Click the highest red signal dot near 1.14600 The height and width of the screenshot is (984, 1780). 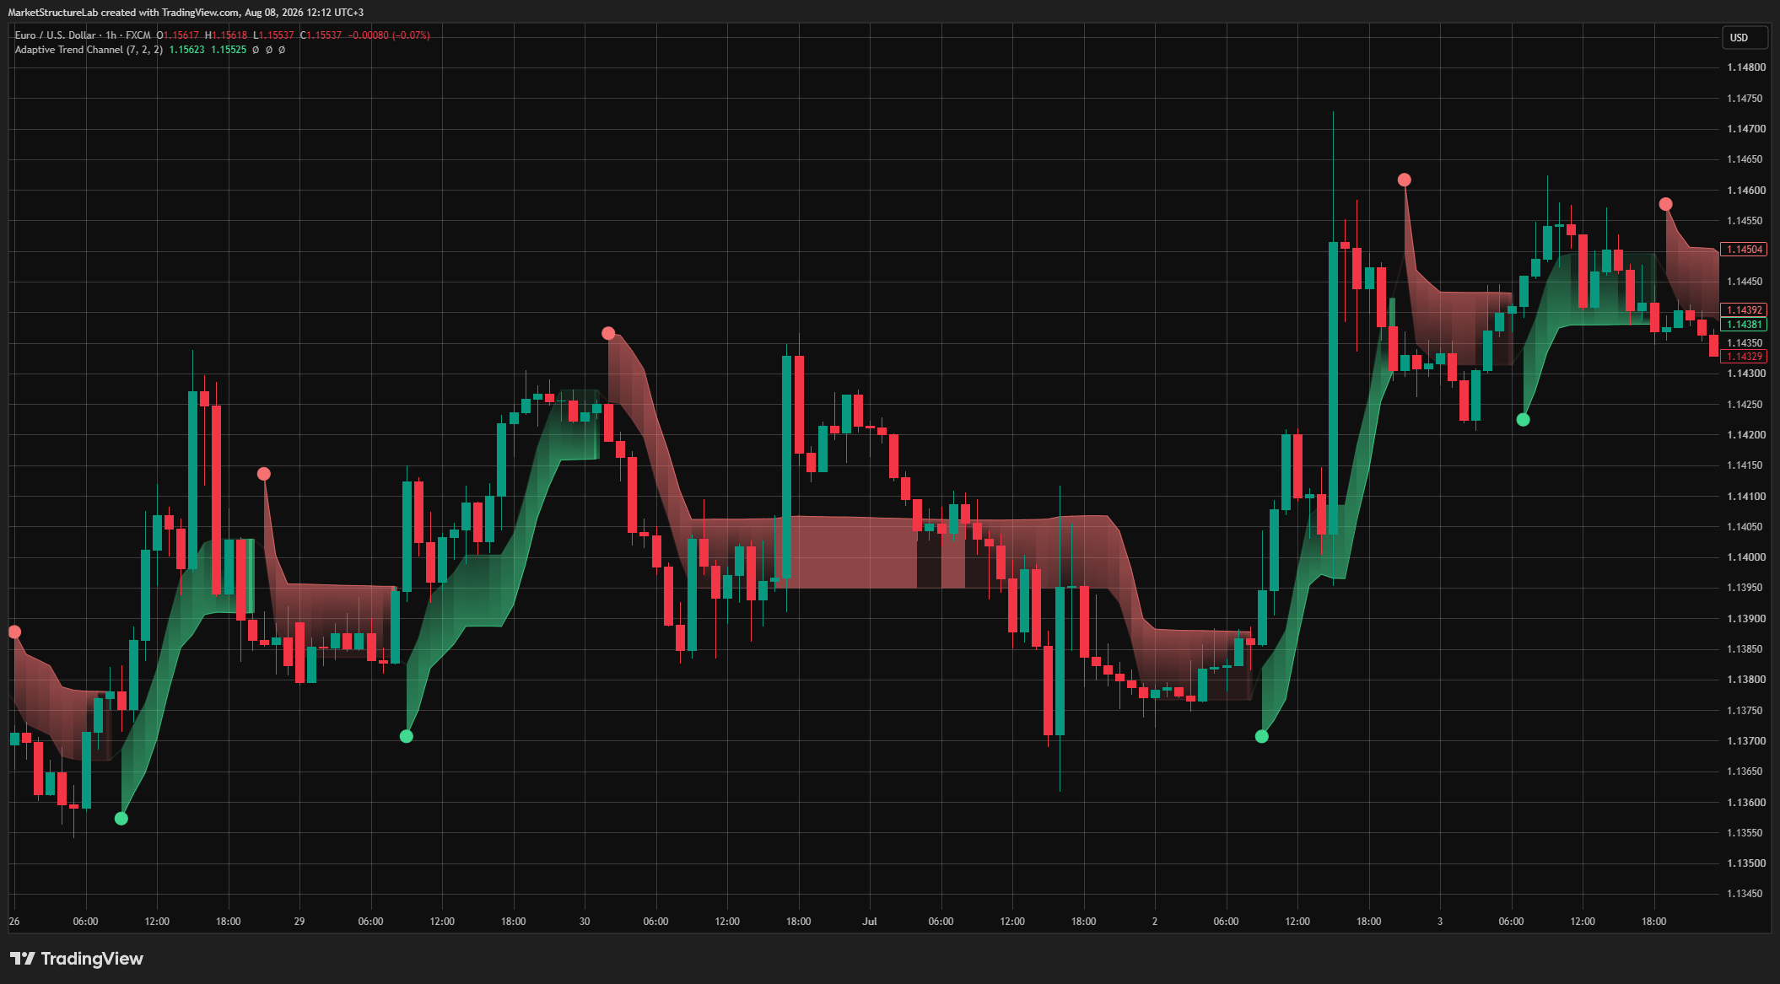coord(1404,180)
